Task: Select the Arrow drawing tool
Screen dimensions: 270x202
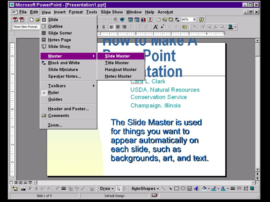Action: click(170, 189)
